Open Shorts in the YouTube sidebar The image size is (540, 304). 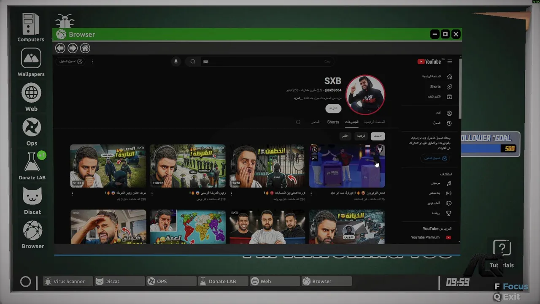[x=440, y=87]
